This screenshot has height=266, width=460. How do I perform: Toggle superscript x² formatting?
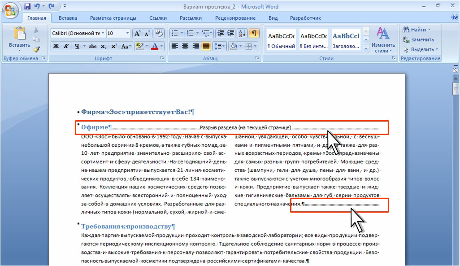[x=114, y=46]
